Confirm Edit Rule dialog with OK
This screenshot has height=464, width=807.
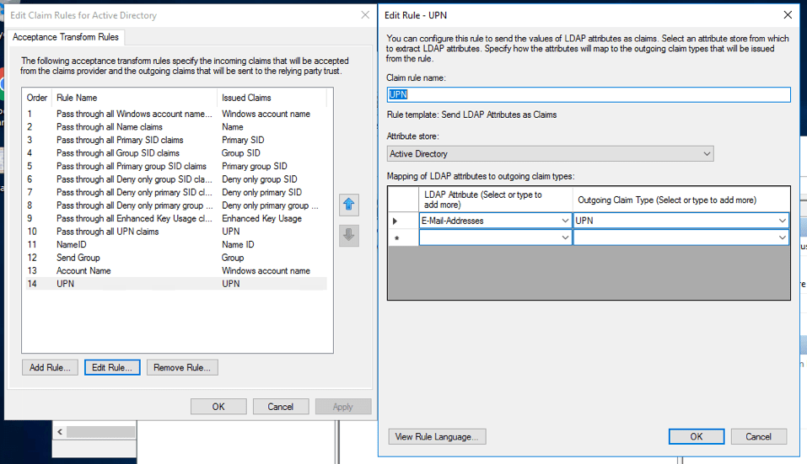tap(696, 436)
